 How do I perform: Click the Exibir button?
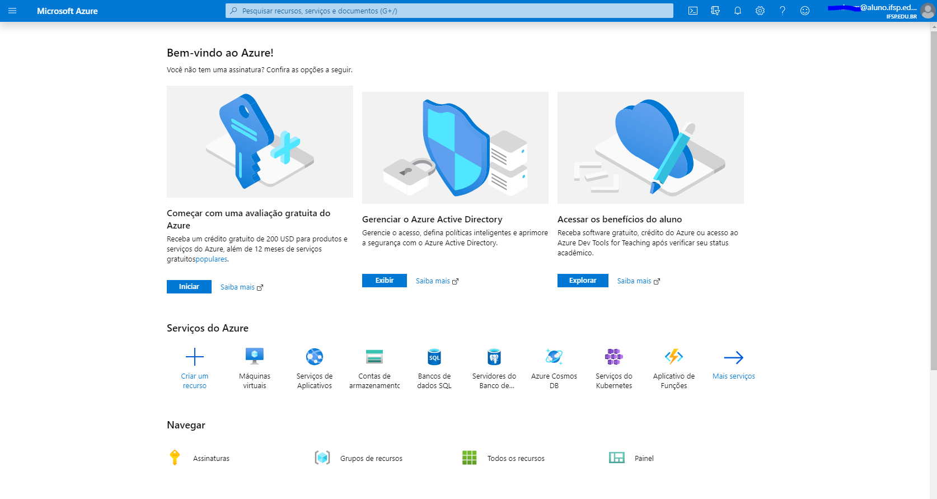tap(385, 281)
